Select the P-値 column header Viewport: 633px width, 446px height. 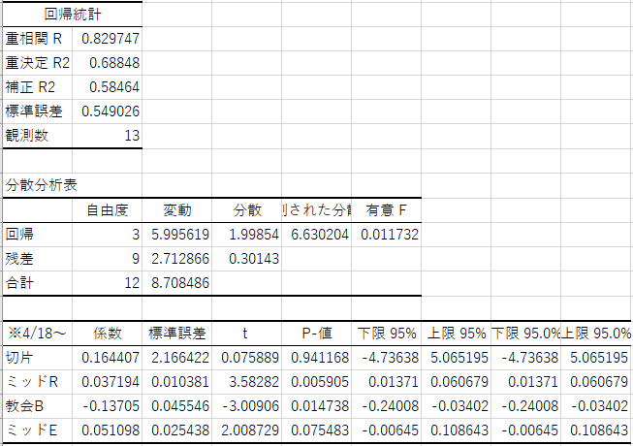[x=316, y=334]
